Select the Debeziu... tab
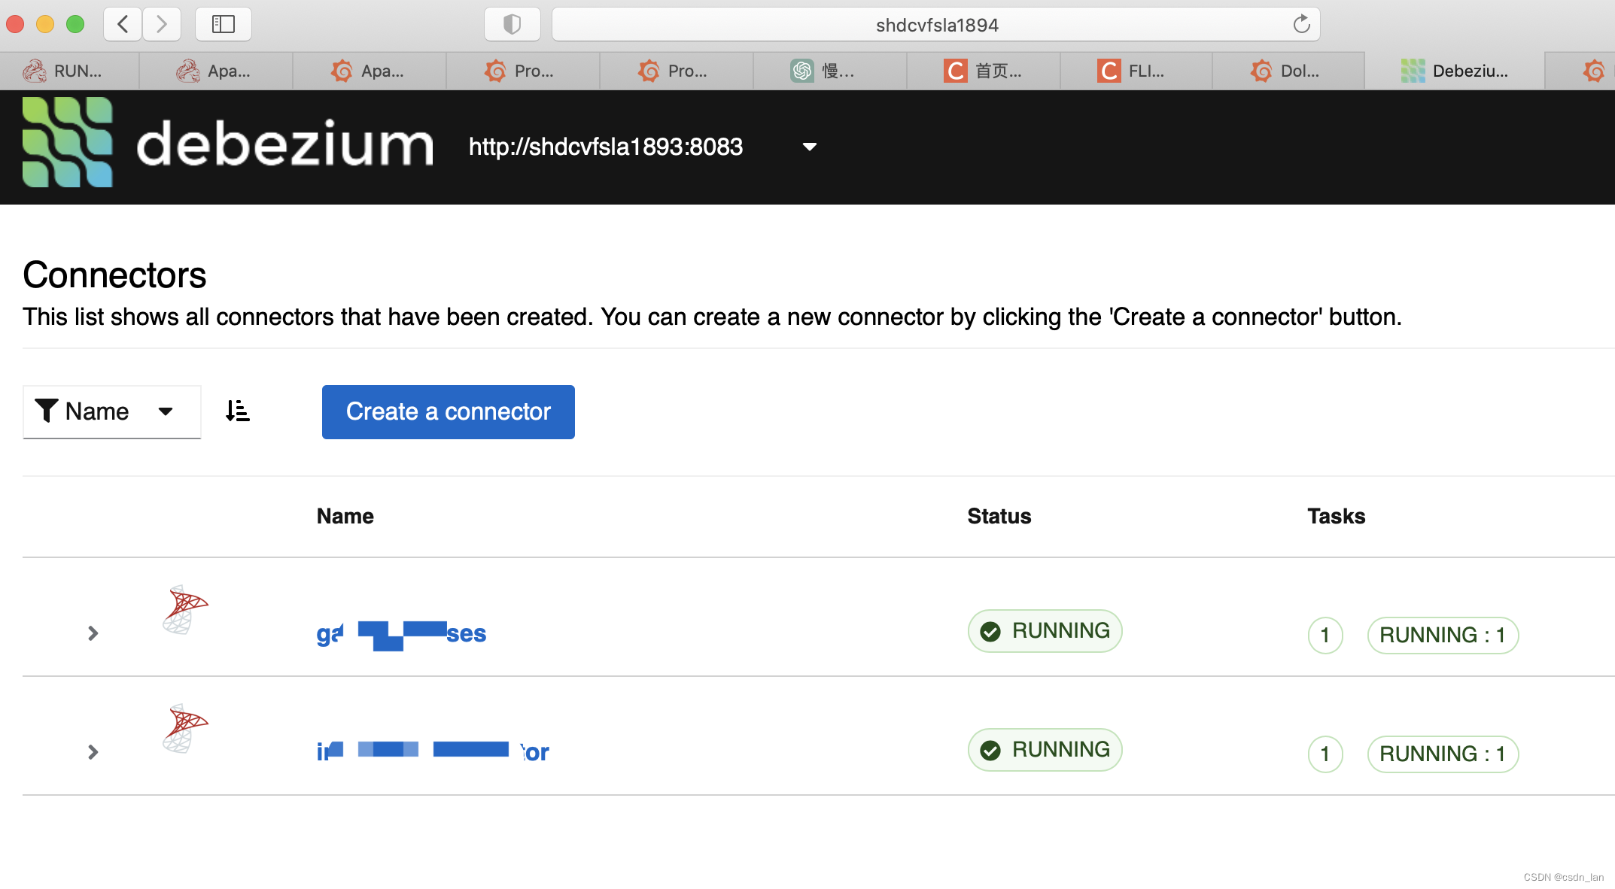The width and height of the screenshot is (1615, 889). 1455,71
